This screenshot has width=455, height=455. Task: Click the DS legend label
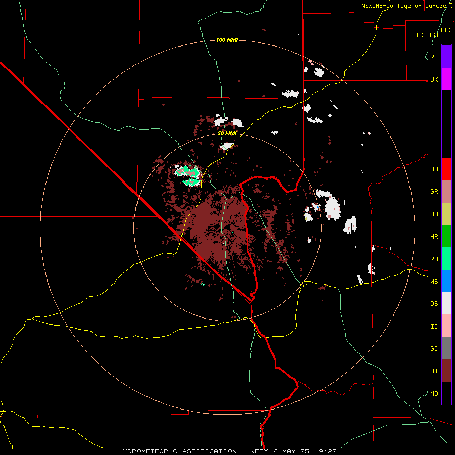pyautogui.click(x=434, y=304)
